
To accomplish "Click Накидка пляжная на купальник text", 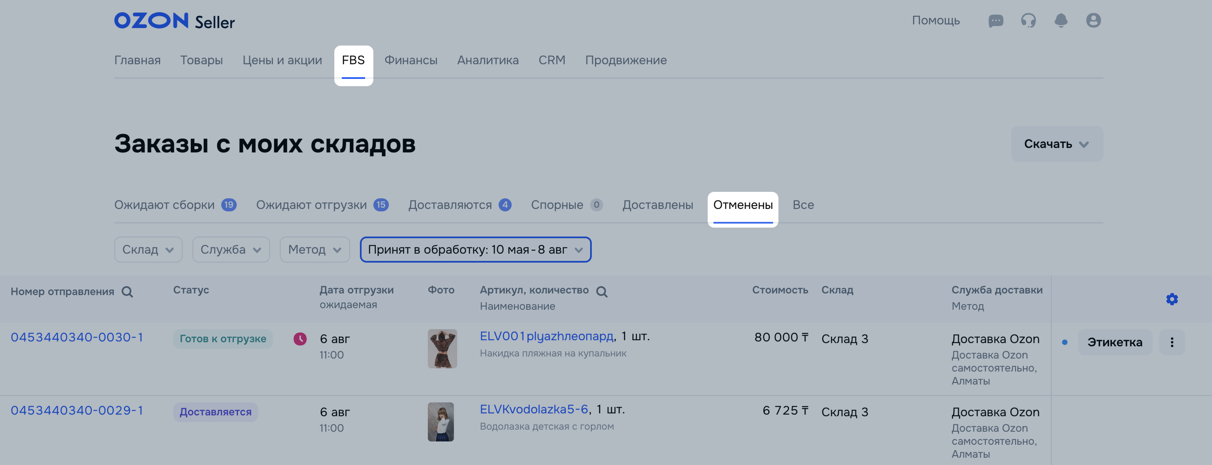I will pyautogui.click(x=553, y=354).
